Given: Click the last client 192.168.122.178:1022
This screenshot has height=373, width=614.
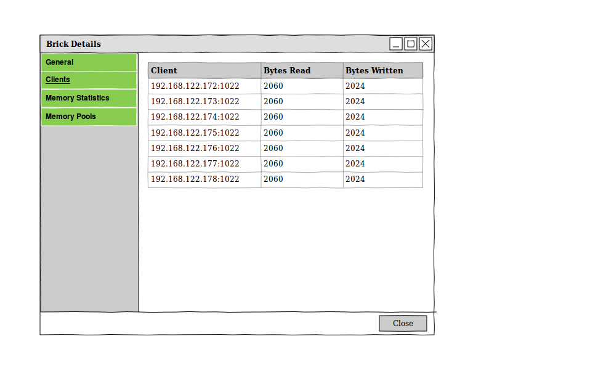Looking at the screenshot, I should (x=195, y=179).
